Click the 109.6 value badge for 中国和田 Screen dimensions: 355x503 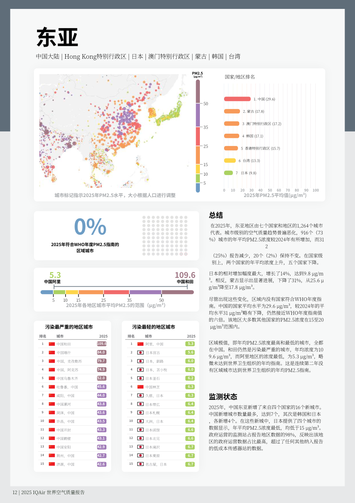click(102, 344)
